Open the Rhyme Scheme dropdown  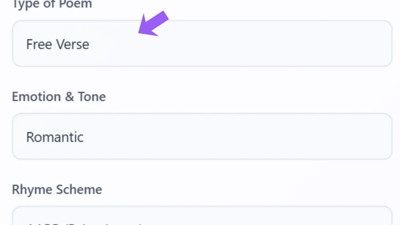coord(202,217)
